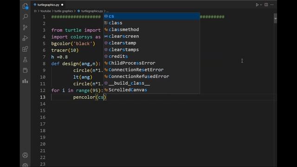297x167 pixels.
Task: Choose the clearstamps suggestion
Action: (152, 50)
